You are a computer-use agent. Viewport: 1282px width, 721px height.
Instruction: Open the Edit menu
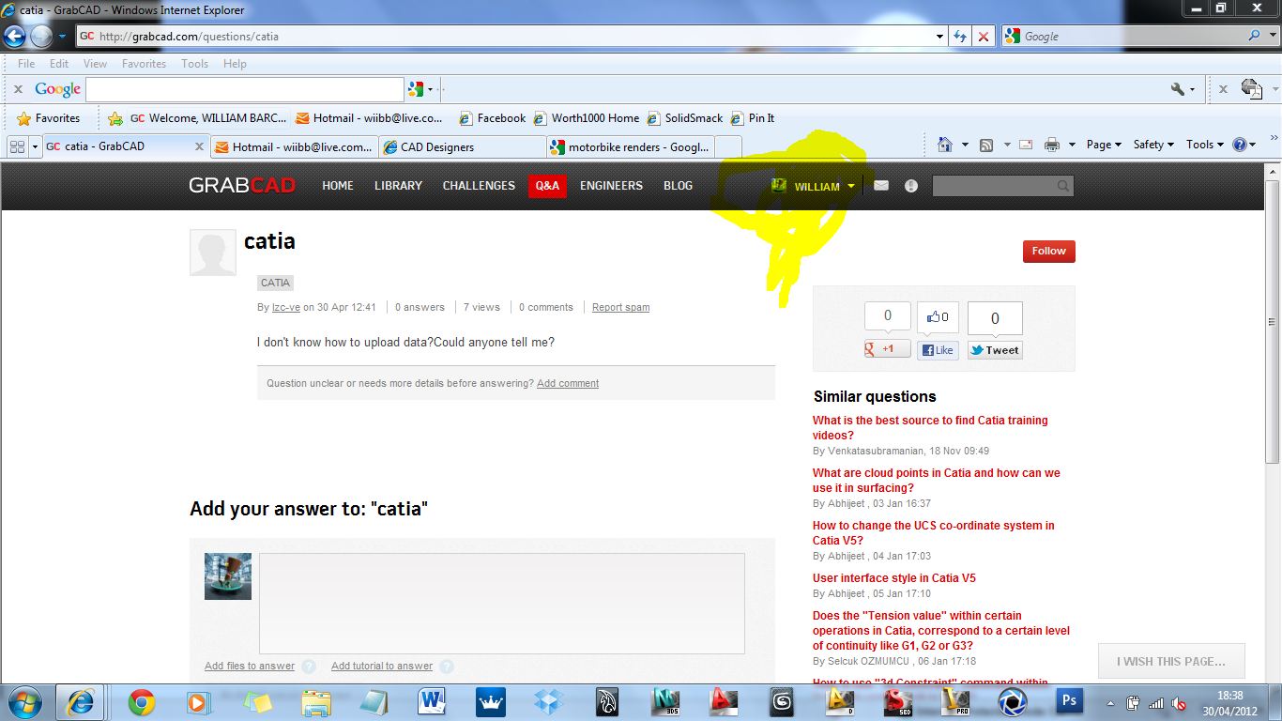tap(59, 64)
